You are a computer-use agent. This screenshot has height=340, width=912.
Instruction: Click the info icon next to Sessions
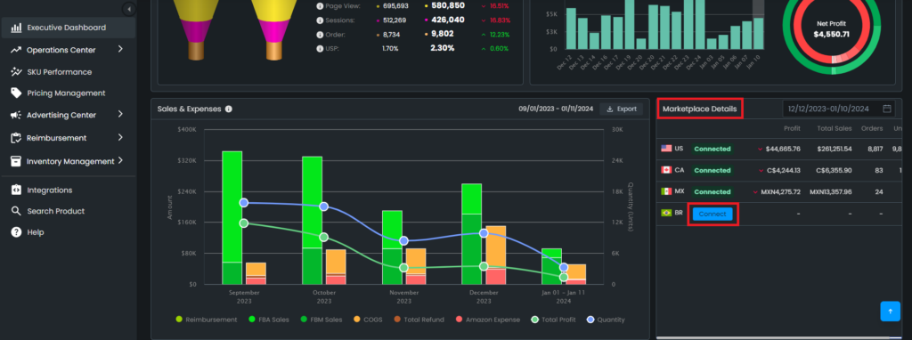coord(320,20)
